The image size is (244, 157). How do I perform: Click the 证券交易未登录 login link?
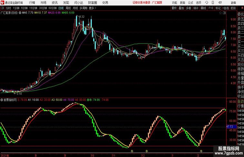coord(141,3)
